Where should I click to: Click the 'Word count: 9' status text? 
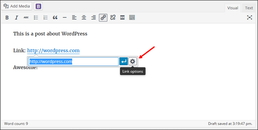click(16, 124)
